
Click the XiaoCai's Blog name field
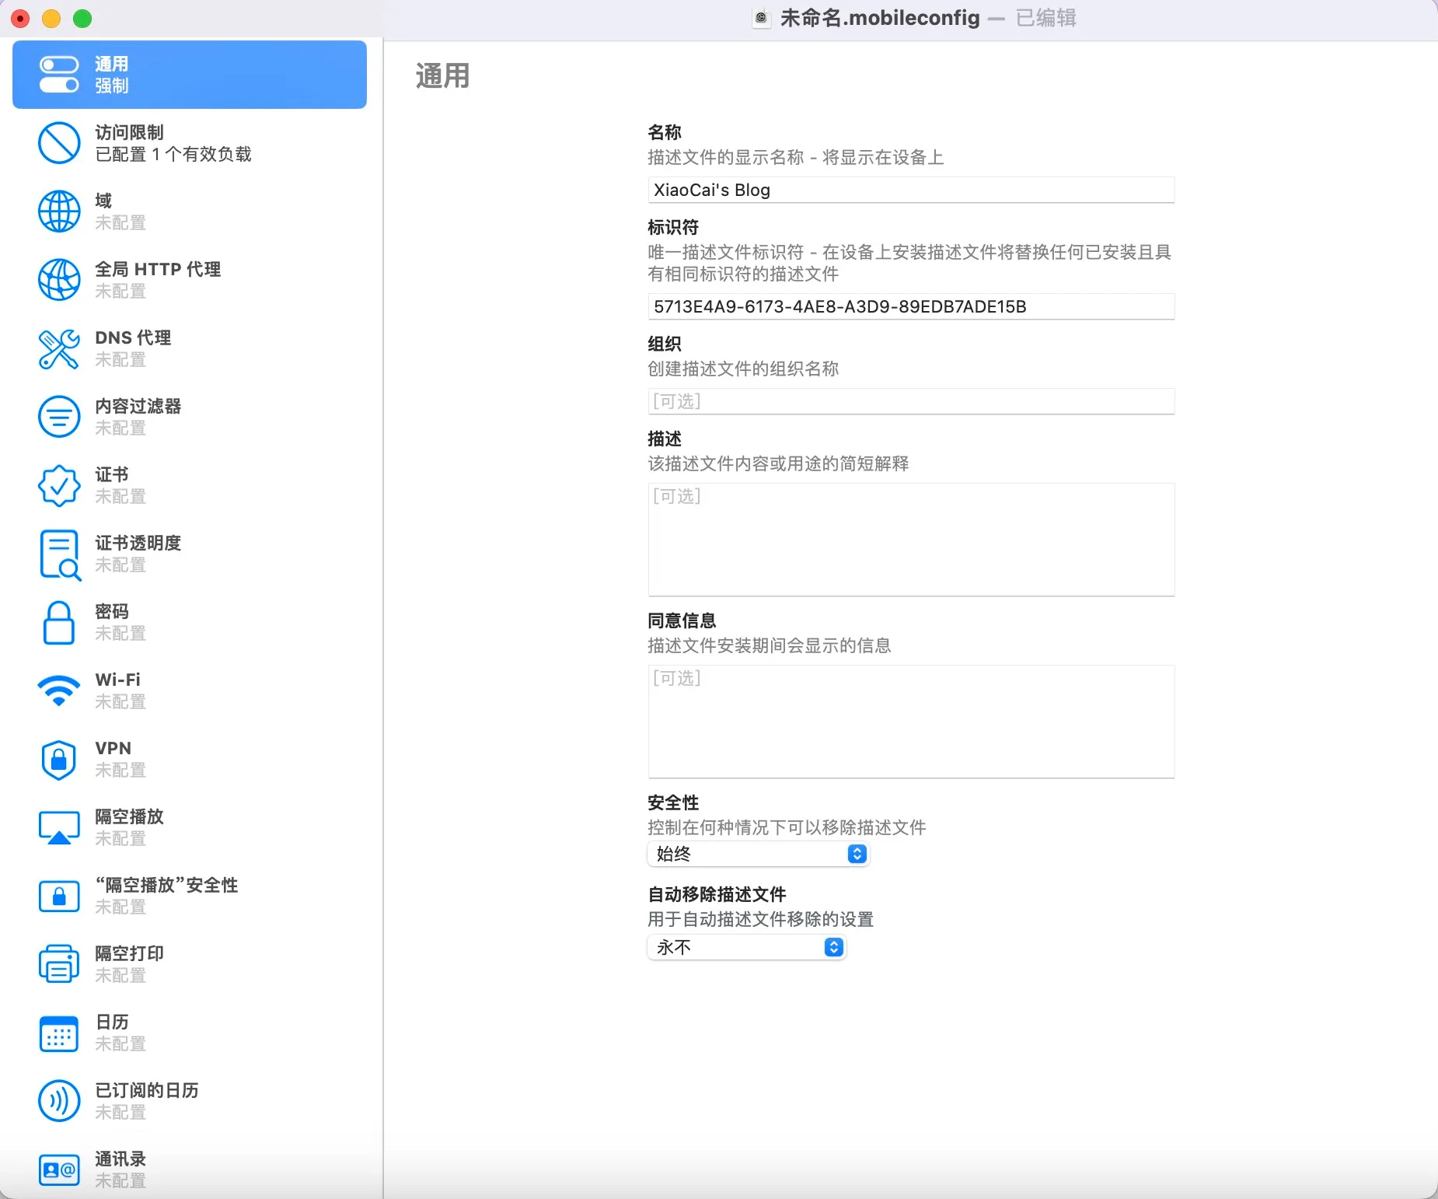tap(909, 190)
